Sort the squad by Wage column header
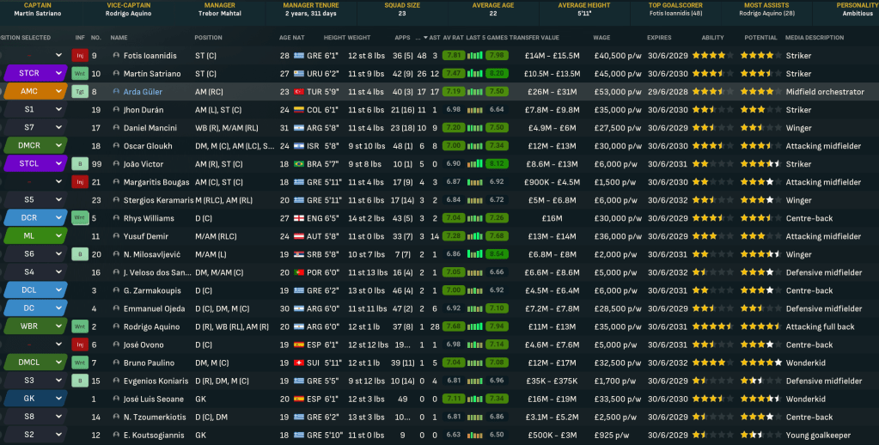 601,38
